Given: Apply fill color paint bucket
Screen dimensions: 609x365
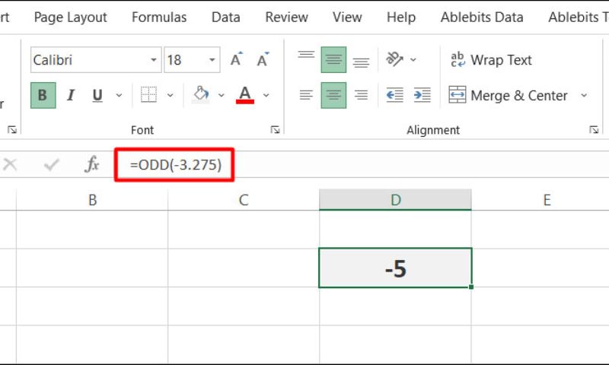Looking at the screenshot, I should pyautogui.click(x=201, y=95).
